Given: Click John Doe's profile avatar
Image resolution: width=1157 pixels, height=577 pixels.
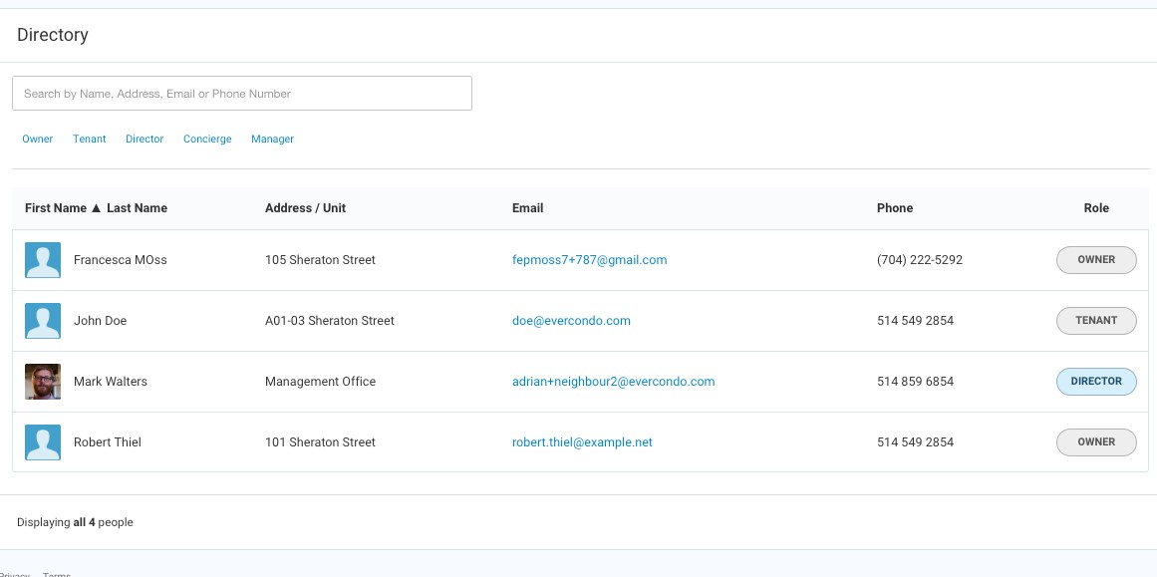Looking at the screenshot, I should click(x=43, y=320).
